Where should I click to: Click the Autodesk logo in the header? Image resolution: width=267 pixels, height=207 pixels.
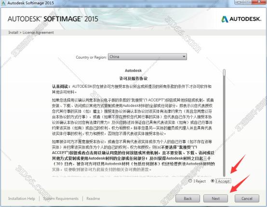click(x=241, y=19)
